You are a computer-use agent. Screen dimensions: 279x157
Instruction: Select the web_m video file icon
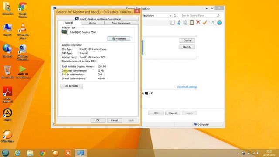pyautogui.click(x=23, y=72)
